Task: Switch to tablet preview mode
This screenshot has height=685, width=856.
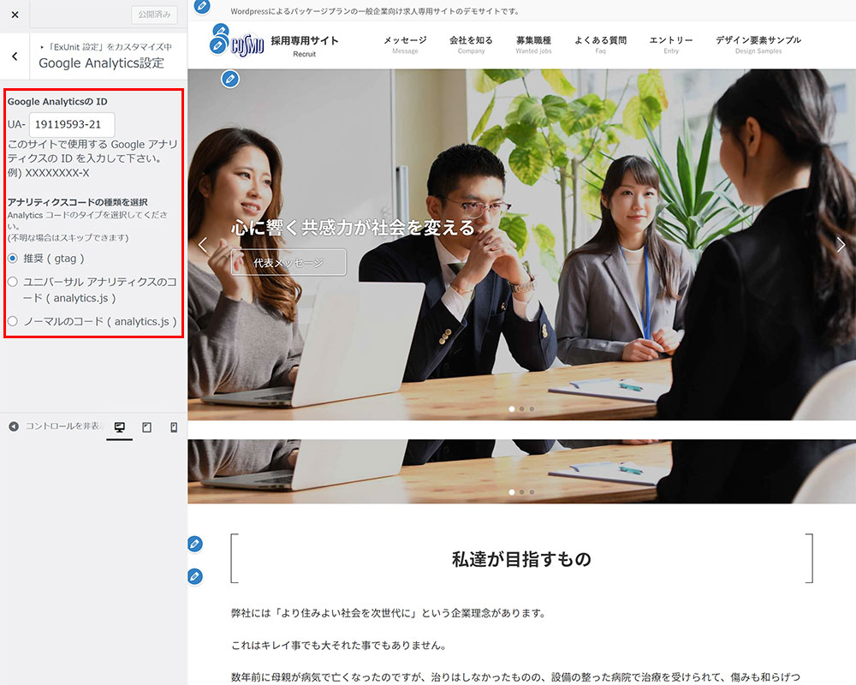Action: pos(146,427)
